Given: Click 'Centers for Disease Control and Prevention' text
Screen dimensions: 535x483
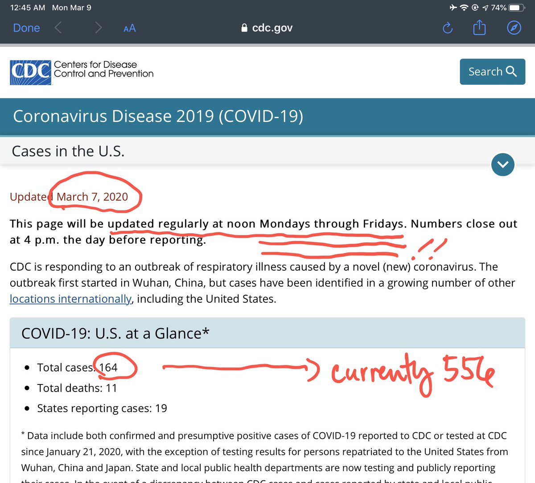Looking at the screenshot, I should (x=103, y=69).
